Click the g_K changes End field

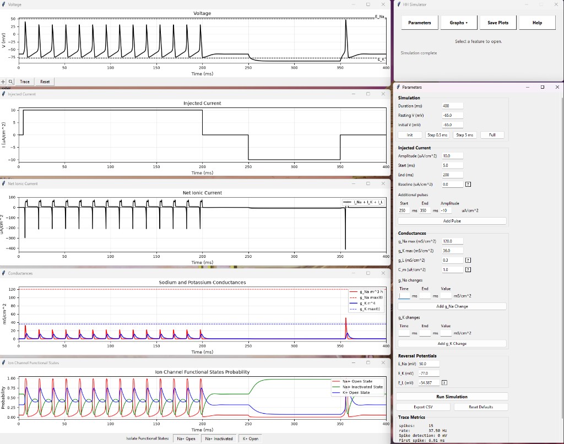tap(425, 333)
